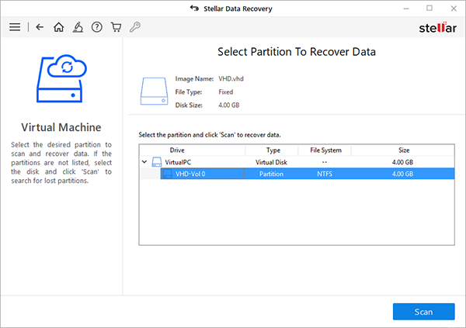Click the Virtual Machine heading
Image resolution: width=466 pixels, height=328 pixels.
(61, 127)
